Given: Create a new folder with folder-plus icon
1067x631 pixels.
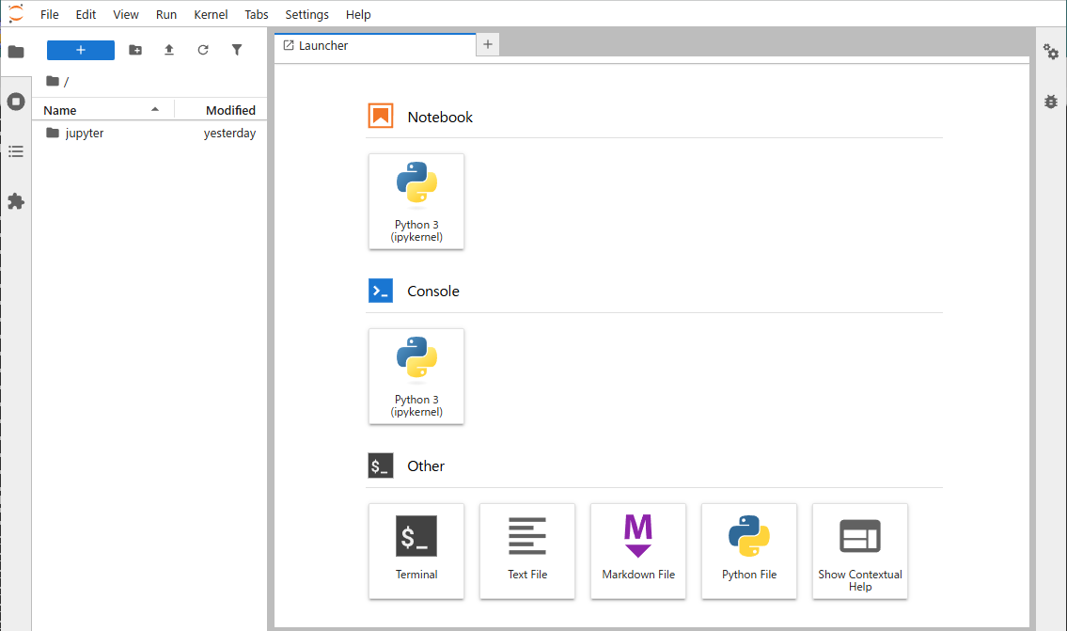Looking at the screenshot, I should (x=135, y=50).
